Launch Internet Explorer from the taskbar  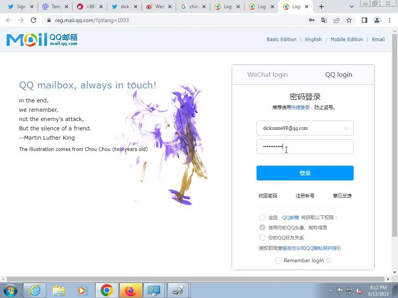coord(35,290)
